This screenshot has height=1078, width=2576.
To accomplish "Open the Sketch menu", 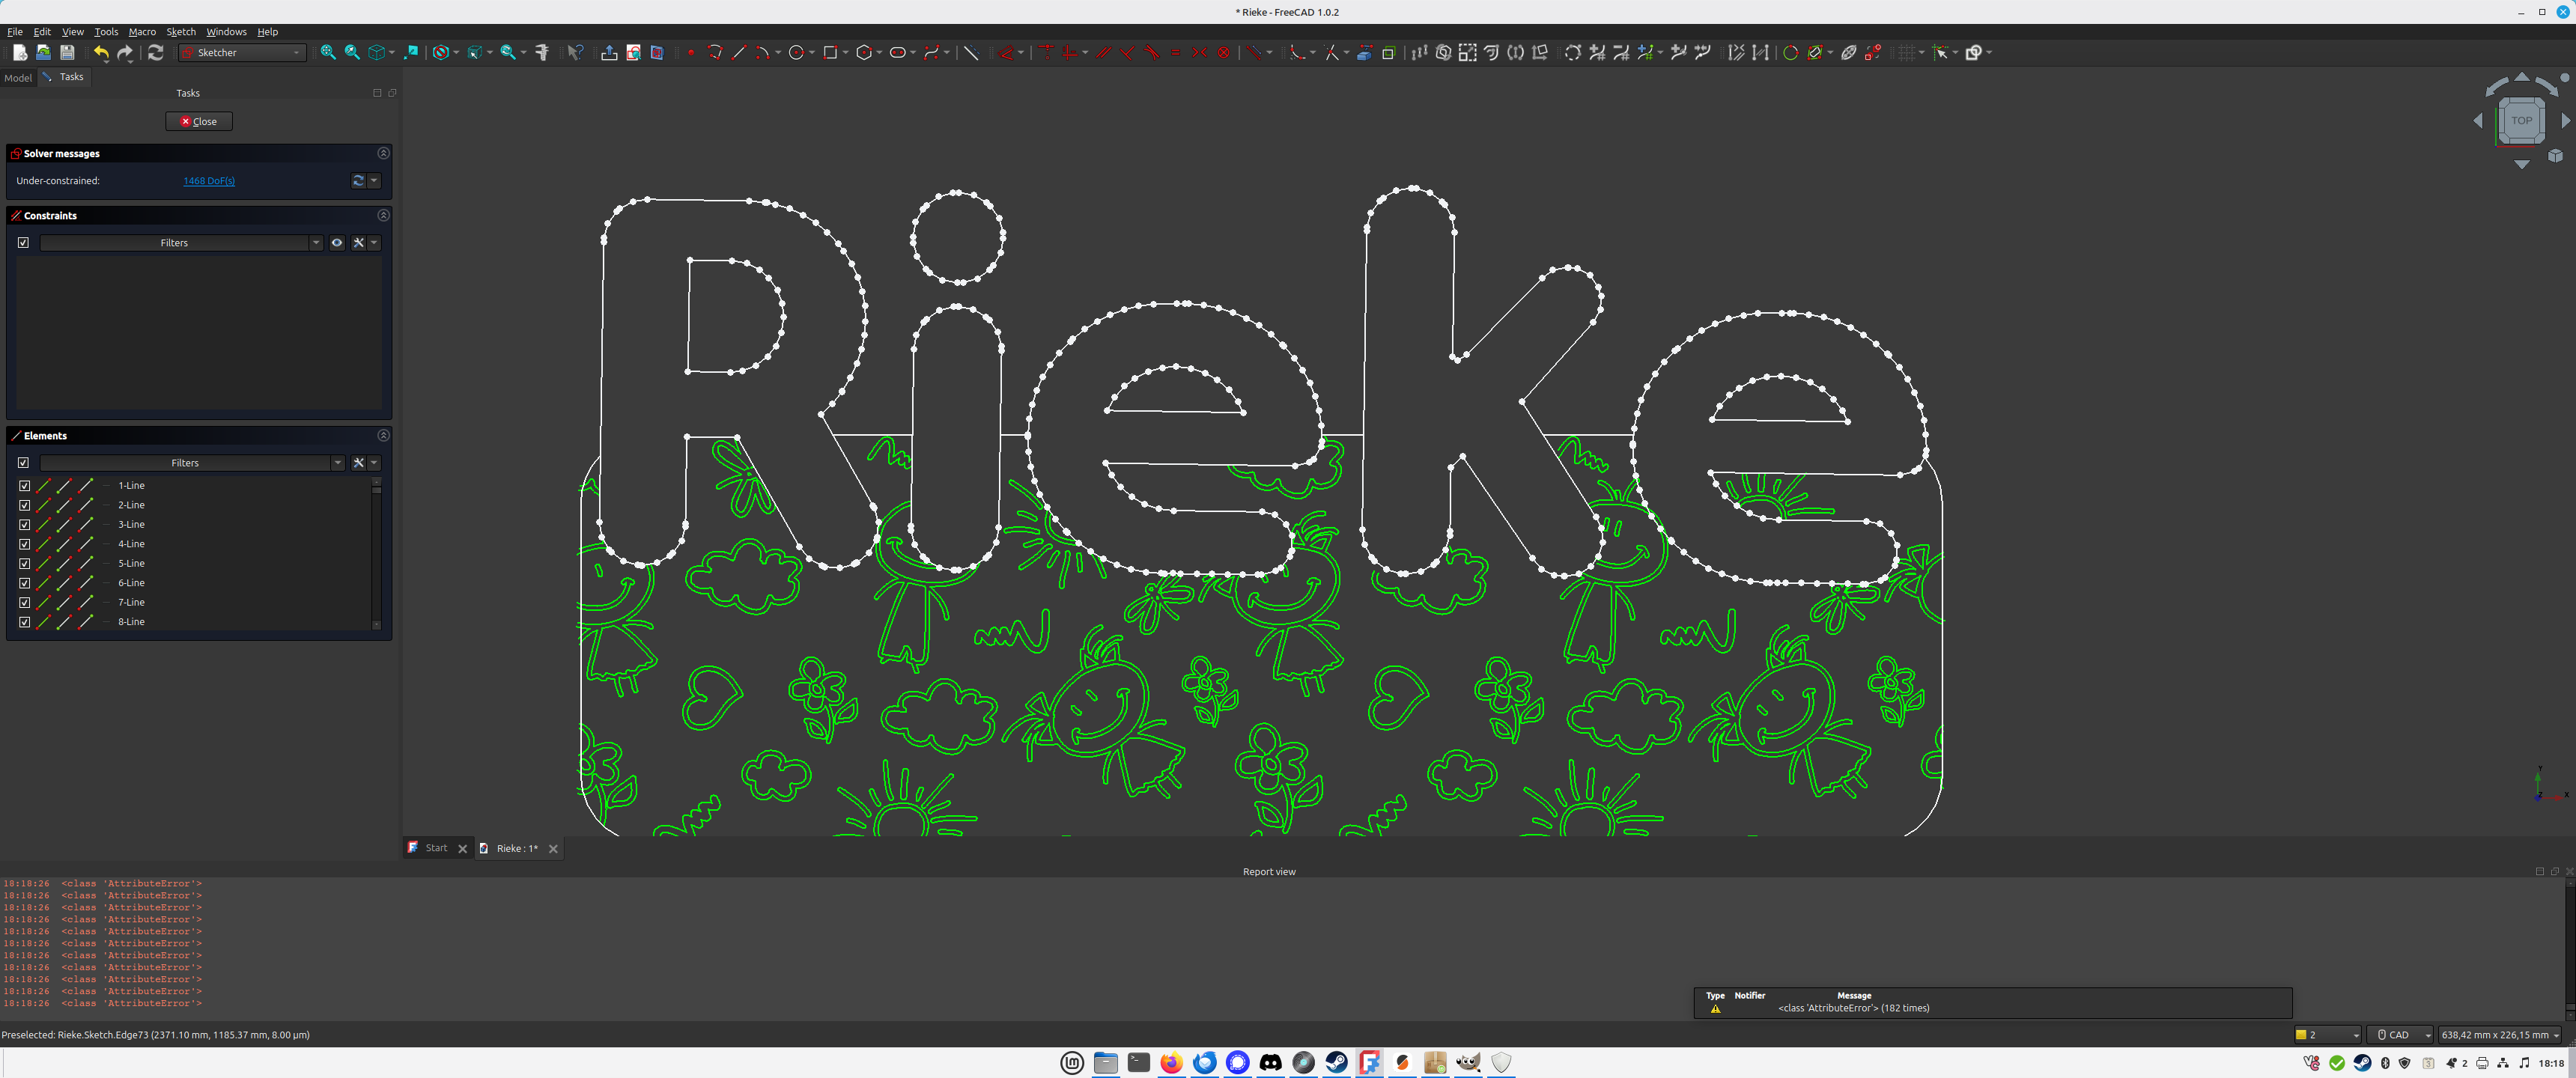I will click(x=180, y=32).
